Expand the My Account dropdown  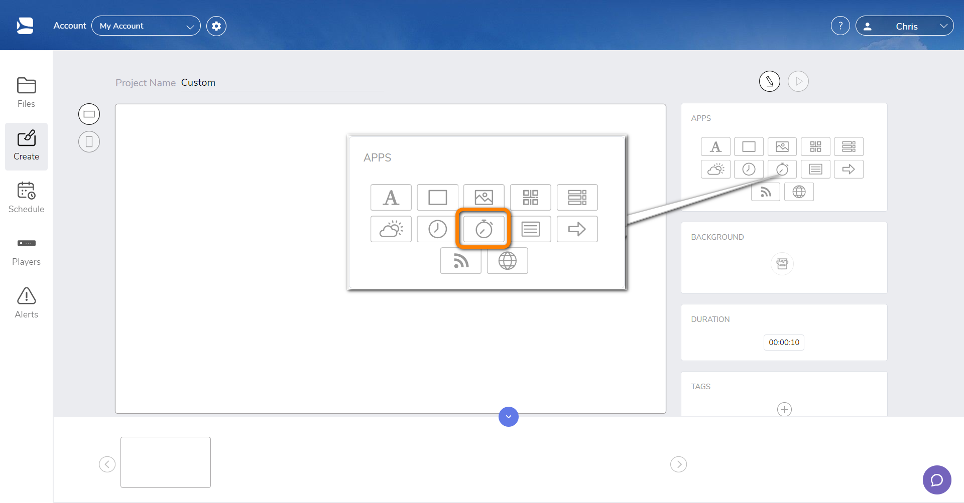146,26
